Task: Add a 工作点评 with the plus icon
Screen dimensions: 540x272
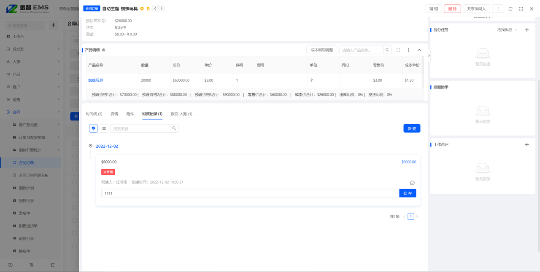Action: [x=526, y=144]
